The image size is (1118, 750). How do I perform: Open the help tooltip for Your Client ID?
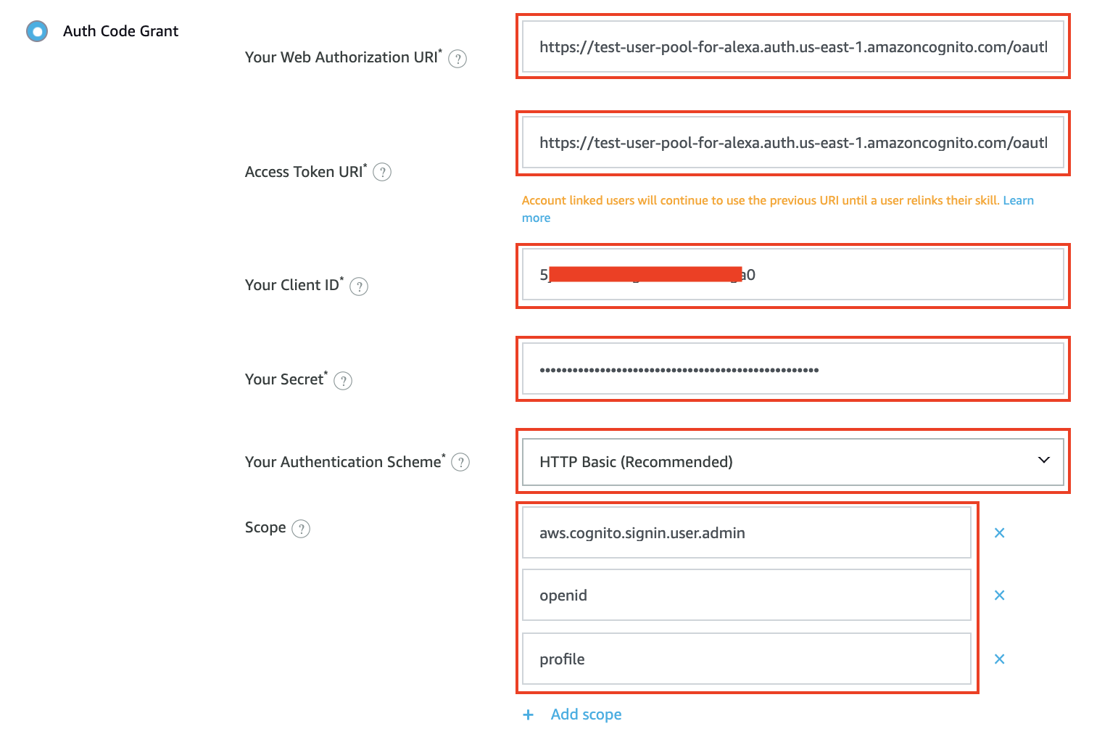359,287
